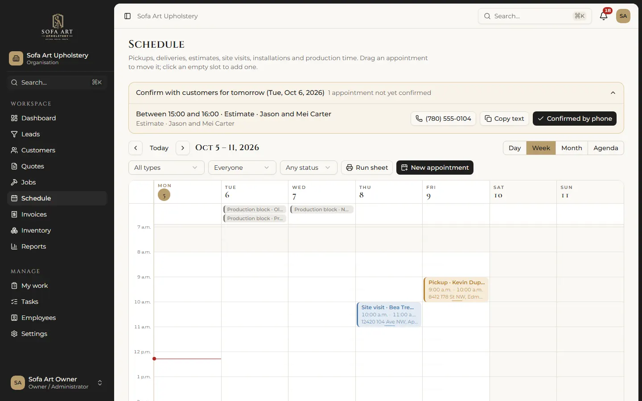This screenshot has height=401, width=642.
Task: Open the Sofa Art Upholstery organisation switcher
Action: point(57,58)
